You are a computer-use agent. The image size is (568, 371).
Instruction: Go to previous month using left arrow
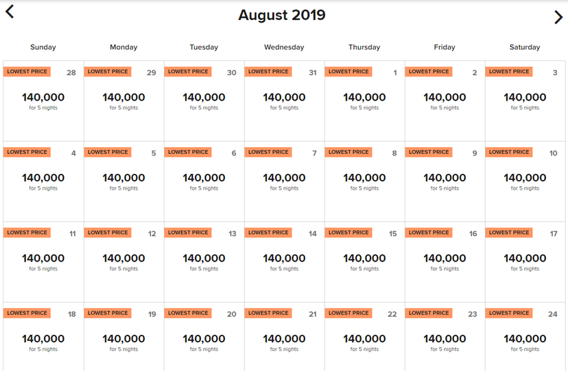[10, 12]
